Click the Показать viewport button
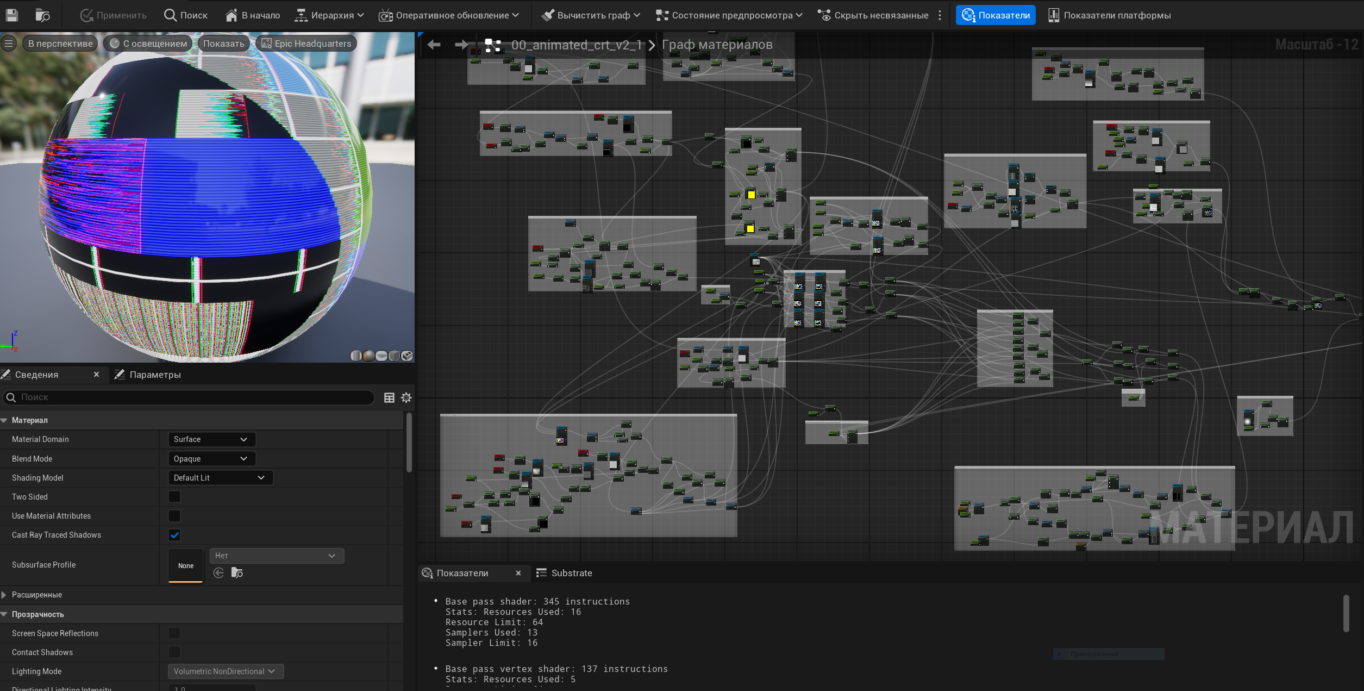This screenshot has width=1364, height=691. pos(223,43)
